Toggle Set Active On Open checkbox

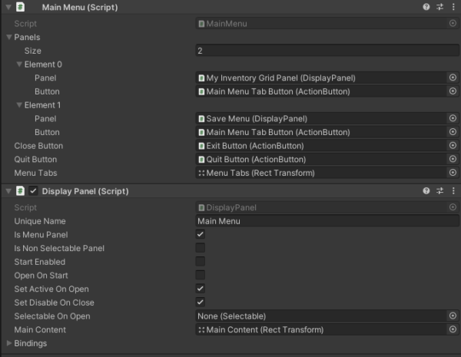click(x=201, y=289)
